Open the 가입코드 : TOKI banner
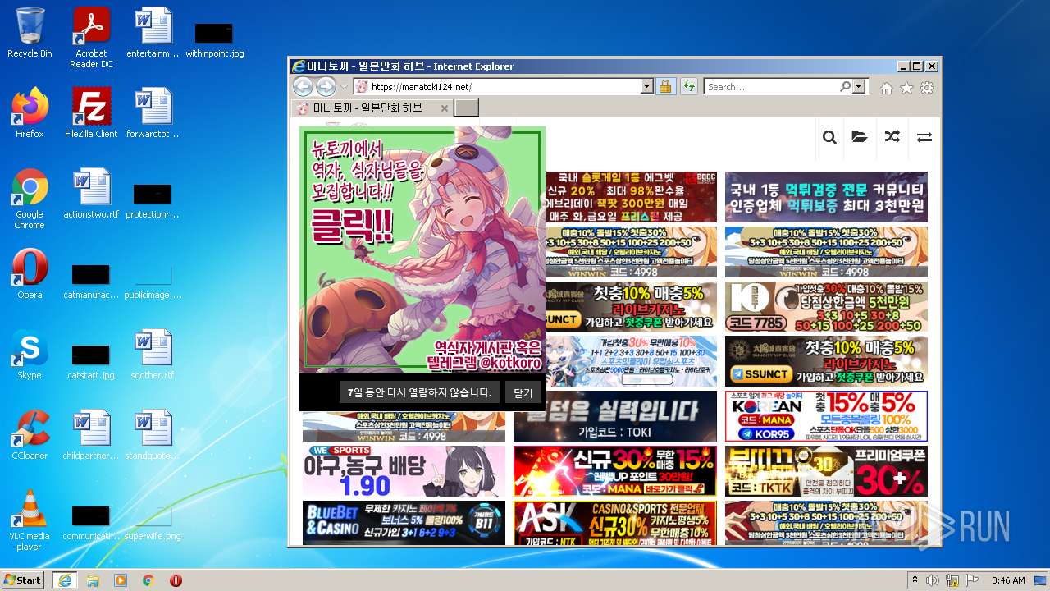This screenshot has height=591, width=1050. [615, 416]
